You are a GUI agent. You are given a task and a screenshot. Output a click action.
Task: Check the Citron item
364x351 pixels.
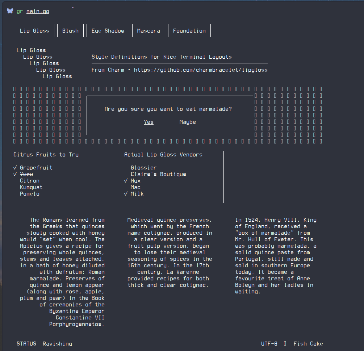(x=30, y=181)
